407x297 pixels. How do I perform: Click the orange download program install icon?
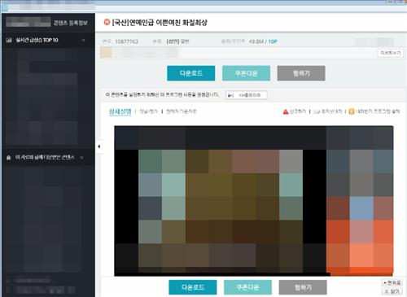pos(352,111)
